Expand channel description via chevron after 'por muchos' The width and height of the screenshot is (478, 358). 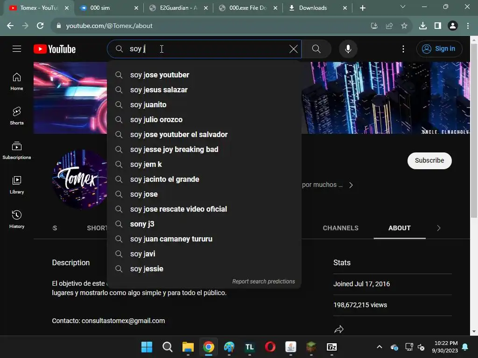coord(351,185)
